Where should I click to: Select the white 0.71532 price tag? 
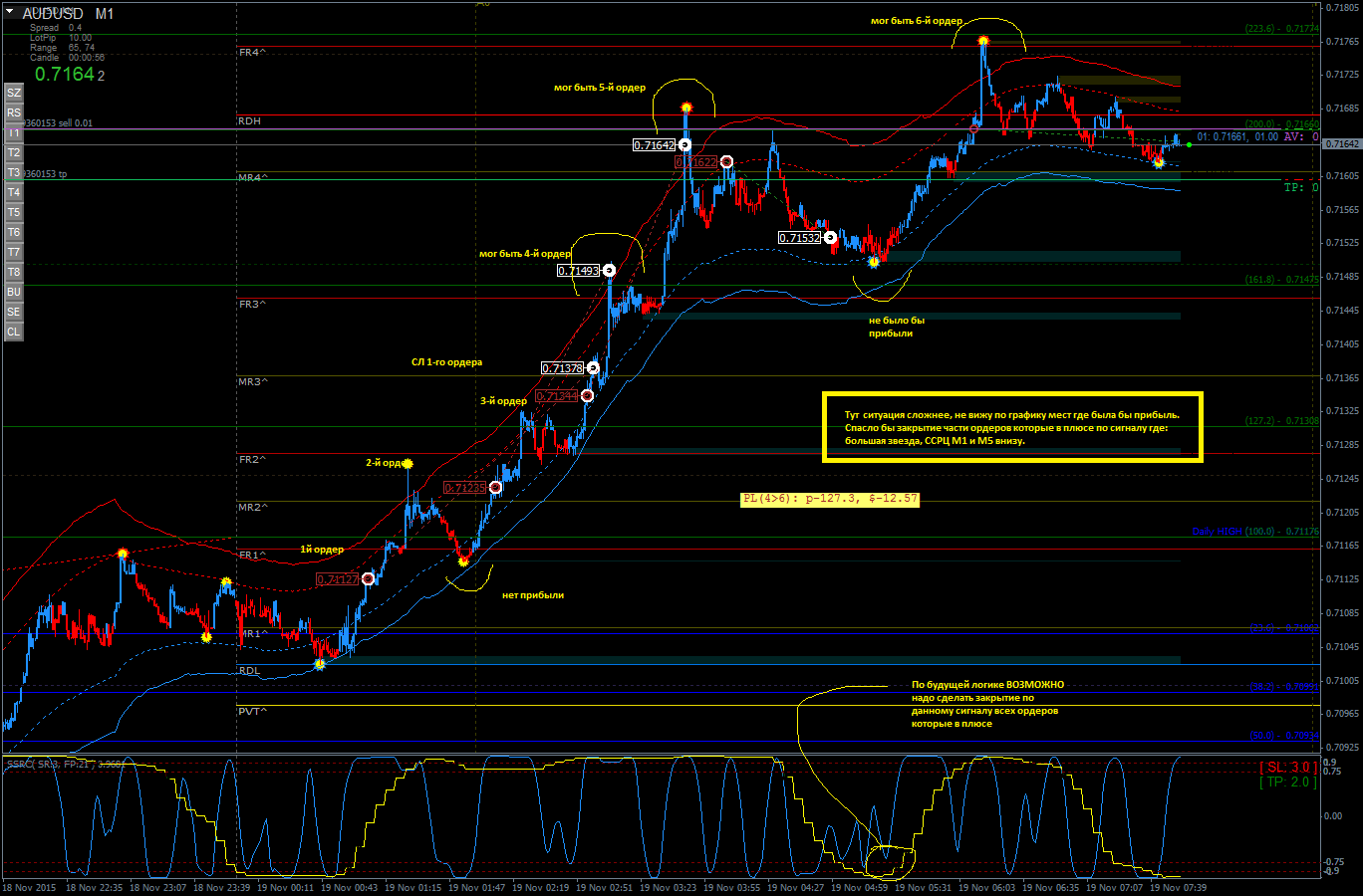click(x=800, y=238)
